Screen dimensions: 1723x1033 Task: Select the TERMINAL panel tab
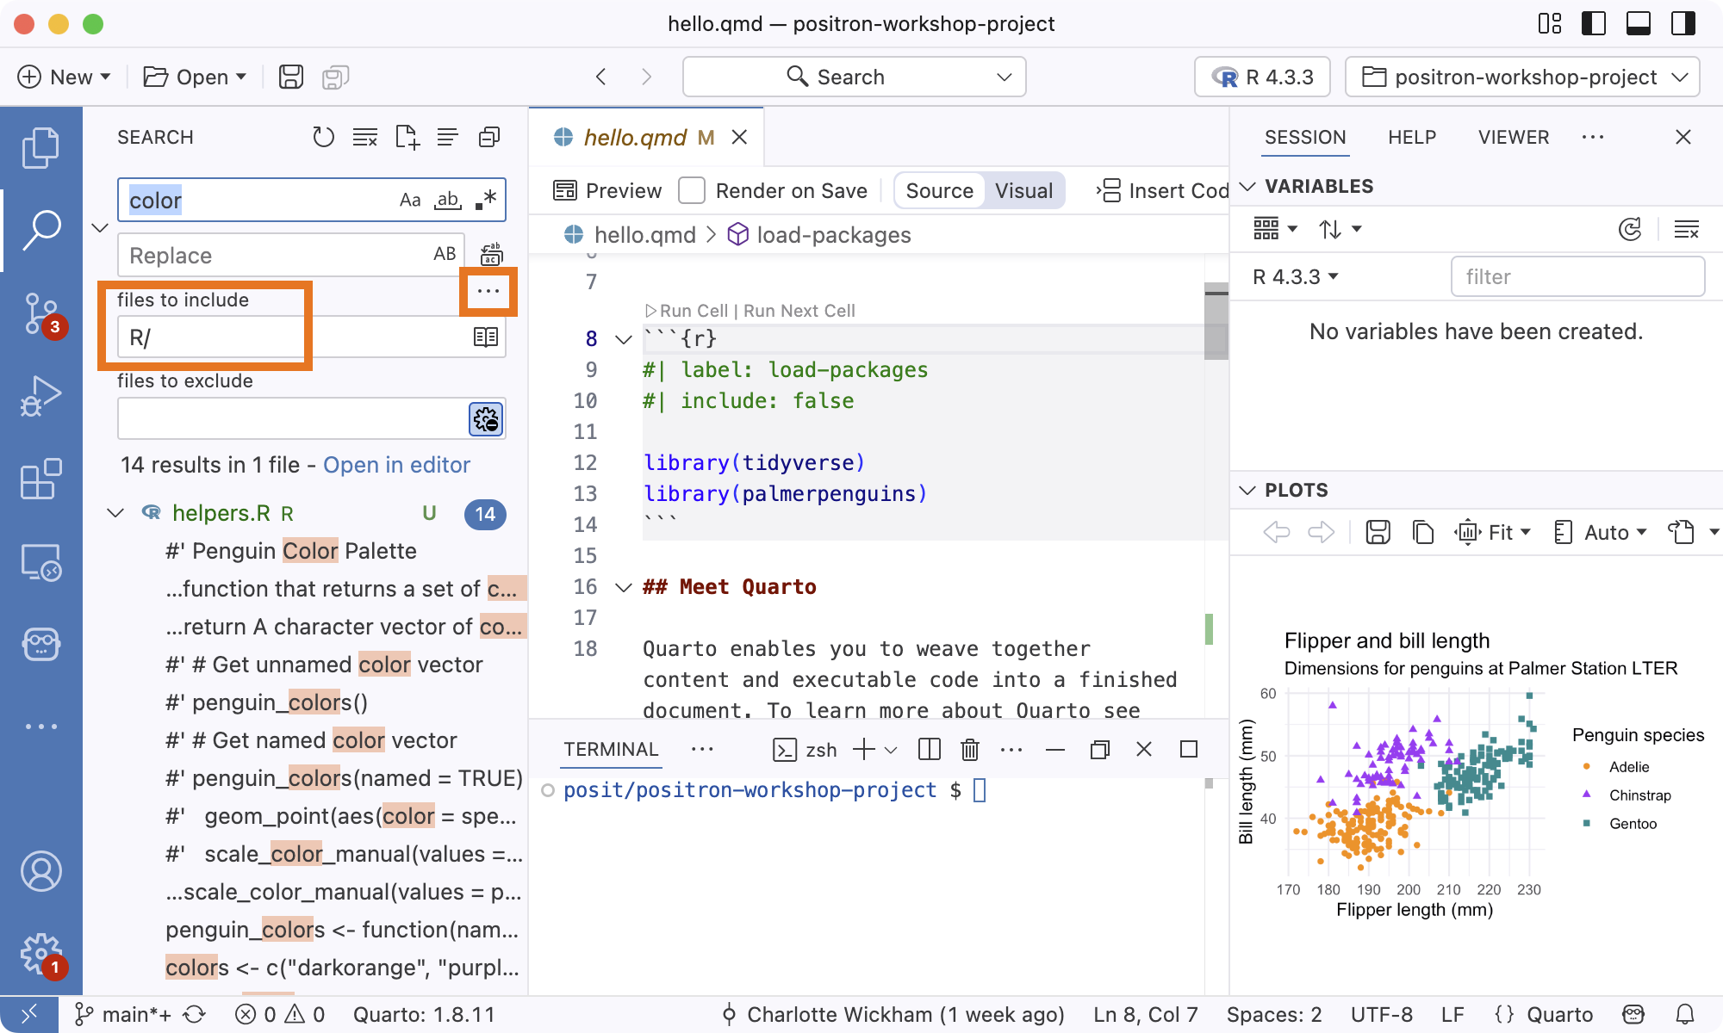pos(611,749)
